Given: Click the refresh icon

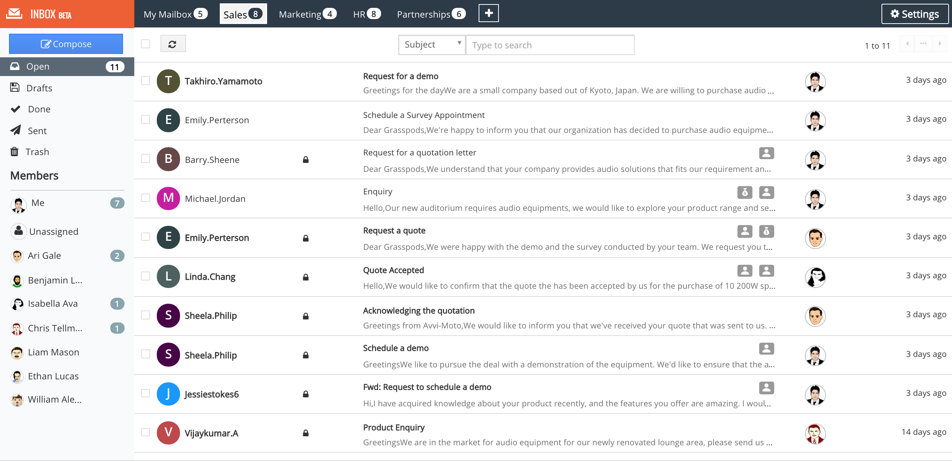Looking at the screenshot, I should [x=173, y=44].
